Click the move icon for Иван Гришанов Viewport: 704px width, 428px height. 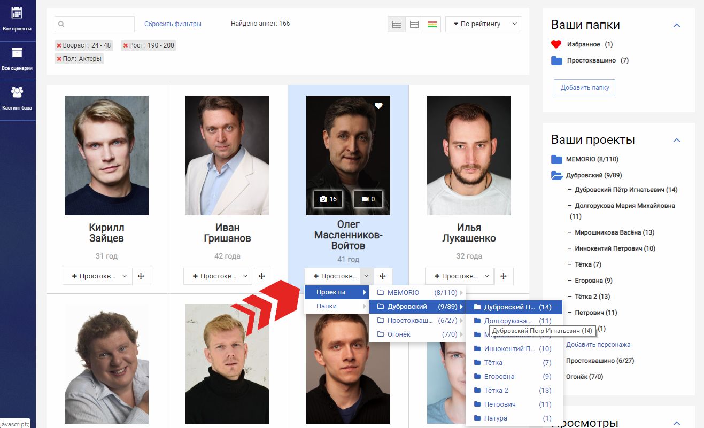[x=262, y=276]
